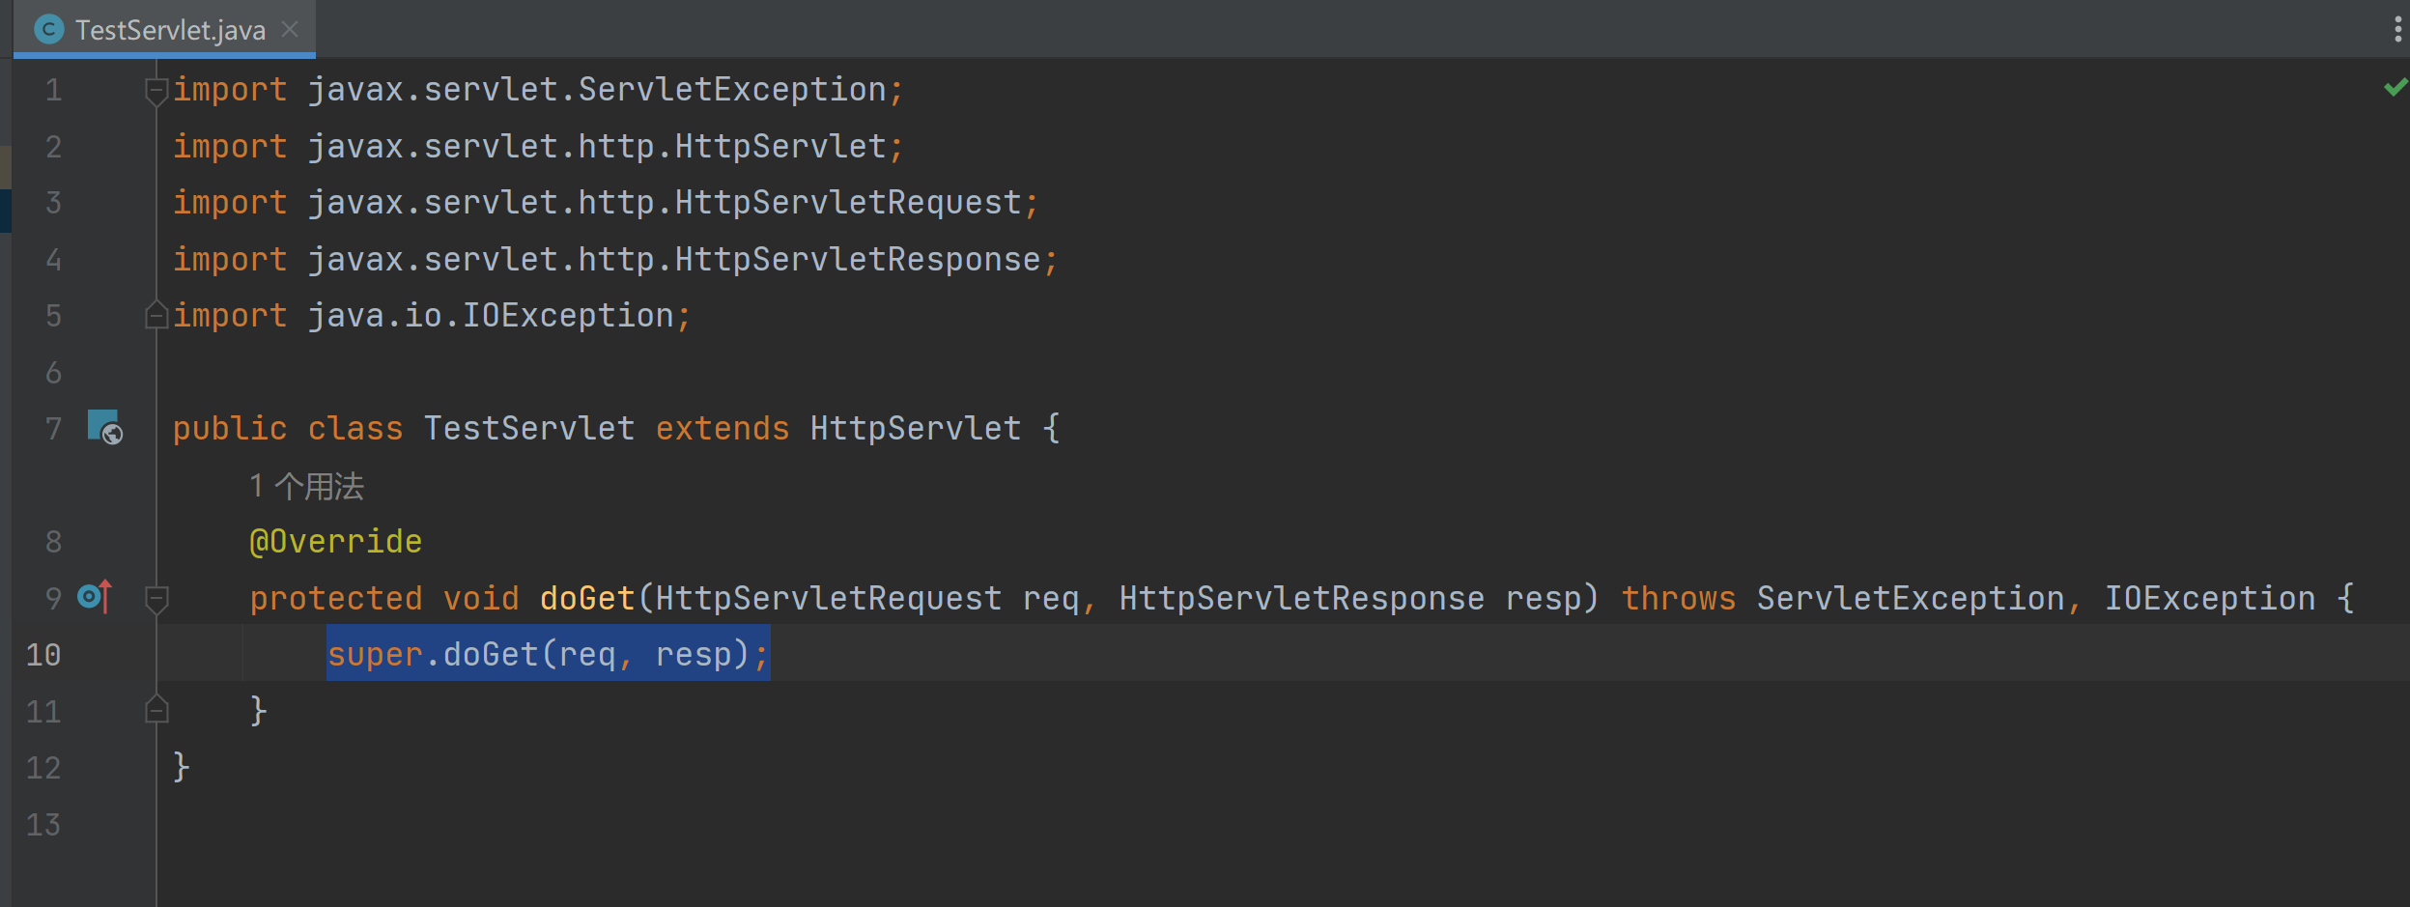Close the TestServlet.java tab
Viewport: 2410px width, 907px height.
click(x=290, y=30)
